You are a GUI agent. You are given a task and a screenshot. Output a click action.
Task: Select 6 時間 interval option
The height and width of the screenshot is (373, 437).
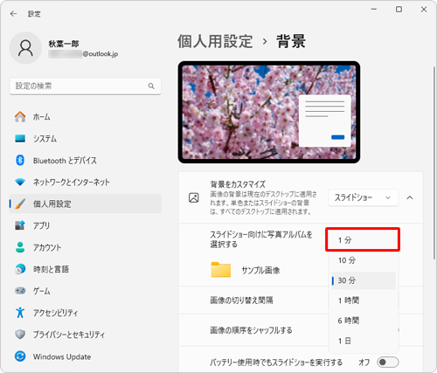pyautogui.click(x=363, y=321)
